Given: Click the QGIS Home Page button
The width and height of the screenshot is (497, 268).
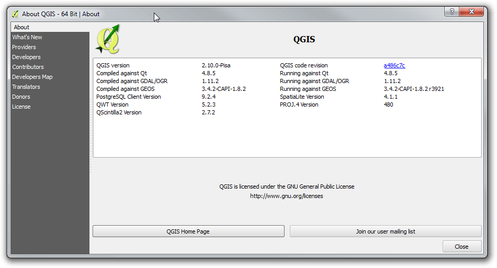Looking at the screenshot, I should [188, 231].
